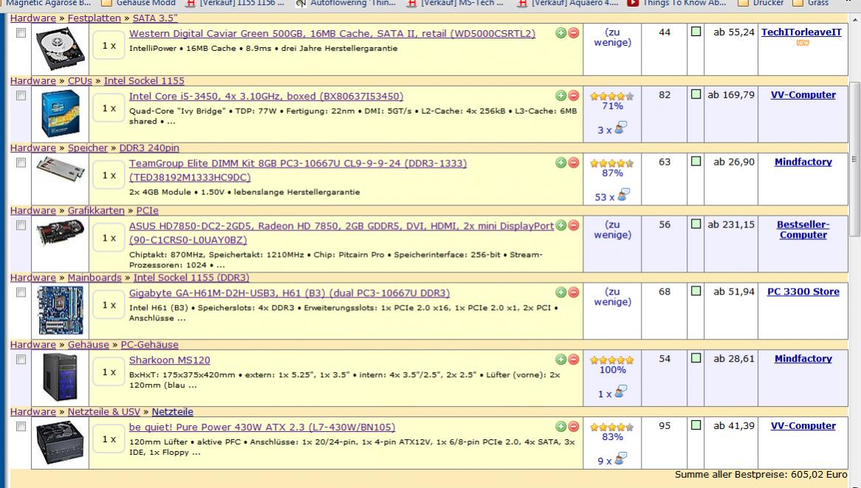The width and height of the screenshot is (861, 488).
Task: Toggle the green checkbox beside price ab 51,94
Action: (x=696, y=291)
